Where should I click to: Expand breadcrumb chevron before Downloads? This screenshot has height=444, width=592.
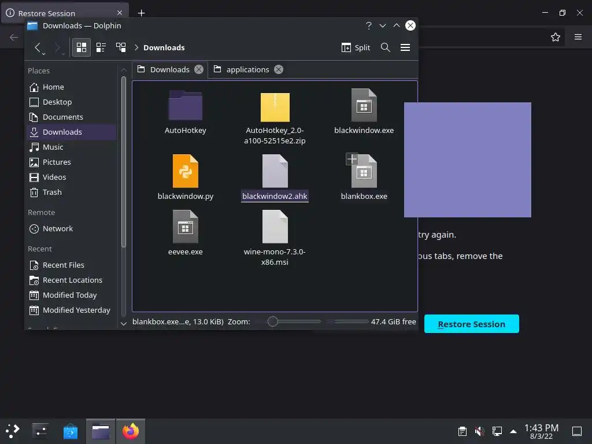136,47
